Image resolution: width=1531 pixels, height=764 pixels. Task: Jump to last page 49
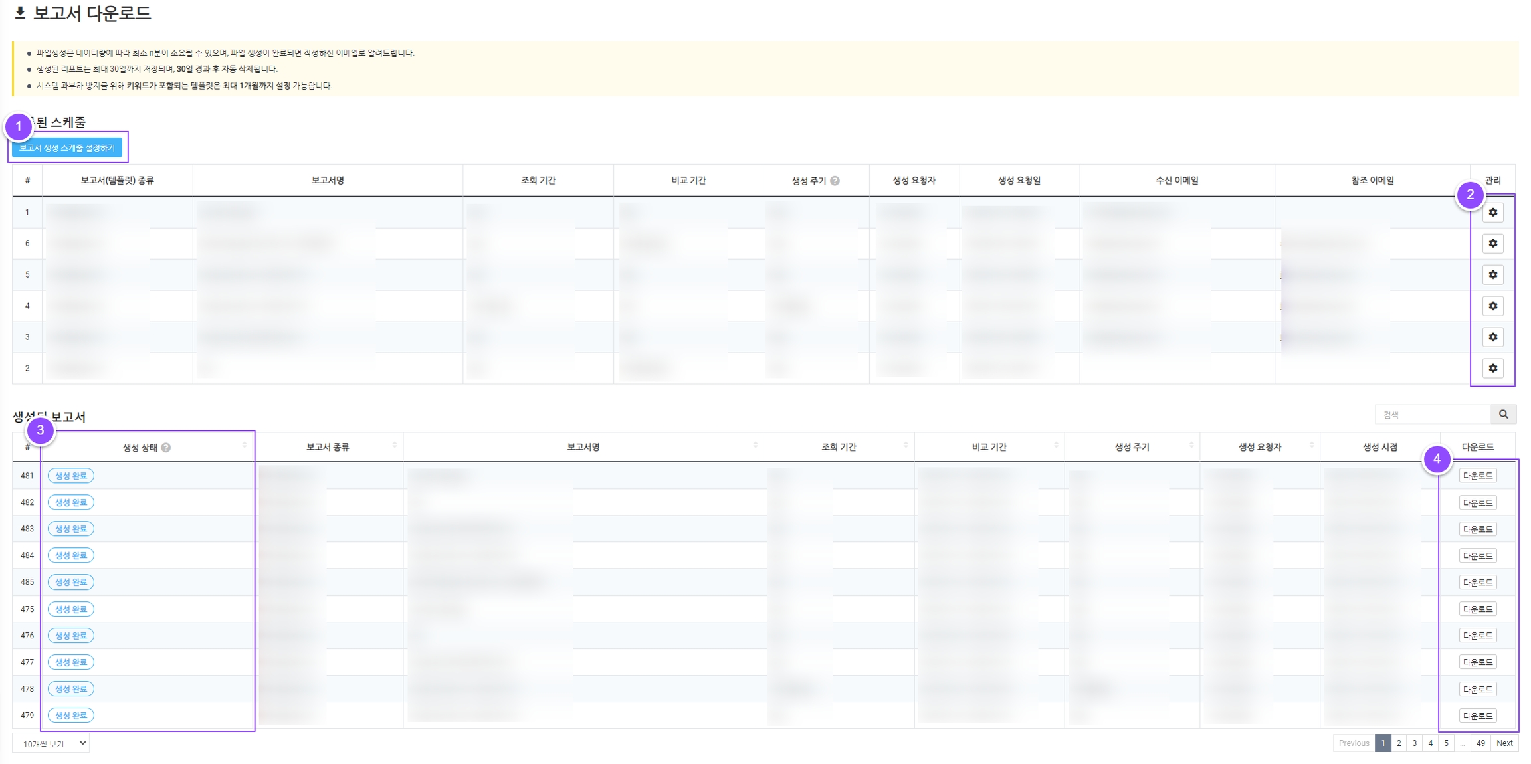(1480, 743)
